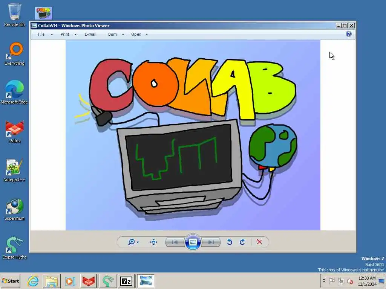Image resolution: width=386 pixels, height=289 pixels.
Task: Click the Recycle Bin desktop icon
Action: (x=15, y=15)
